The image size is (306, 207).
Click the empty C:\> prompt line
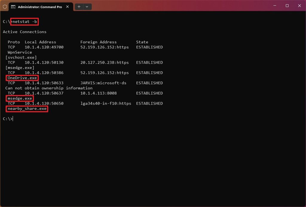point(8,119)
